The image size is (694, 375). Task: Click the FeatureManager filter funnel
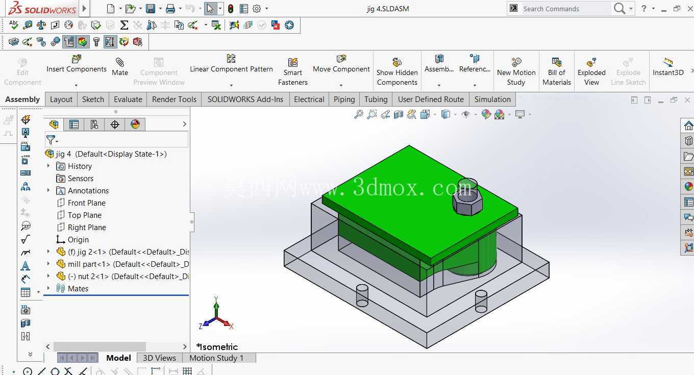pos(51,139)
